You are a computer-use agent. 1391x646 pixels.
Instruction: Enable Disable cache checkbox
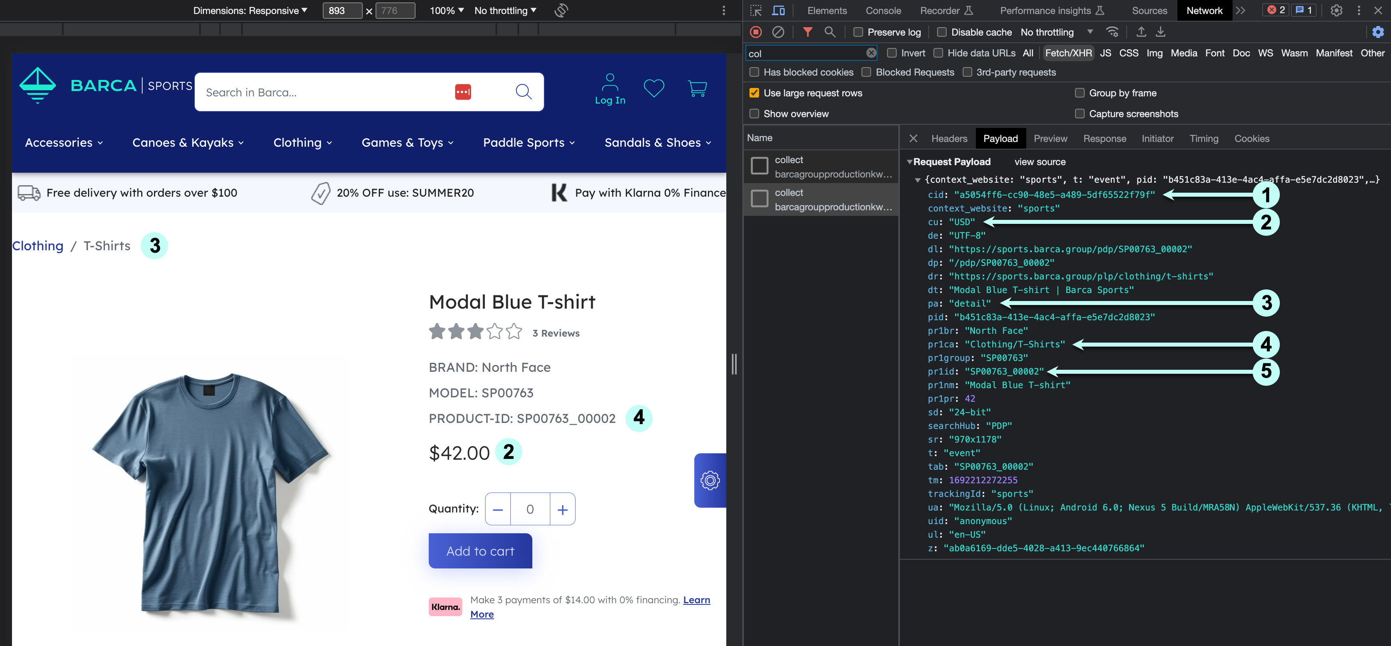942,32
